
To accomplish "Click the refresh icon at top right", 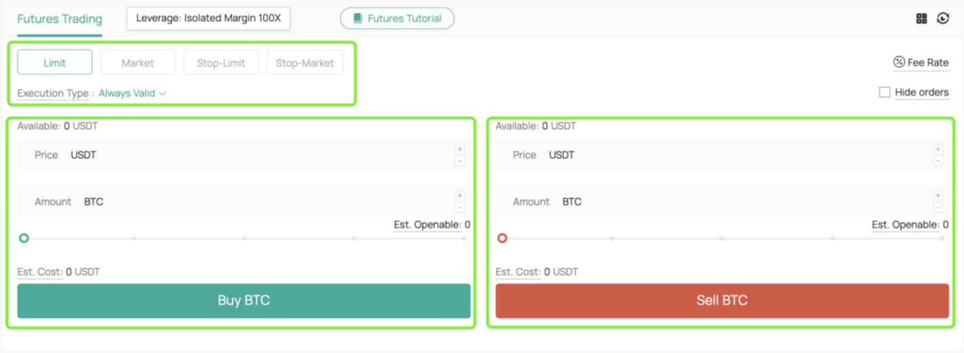I will point(943,19).
